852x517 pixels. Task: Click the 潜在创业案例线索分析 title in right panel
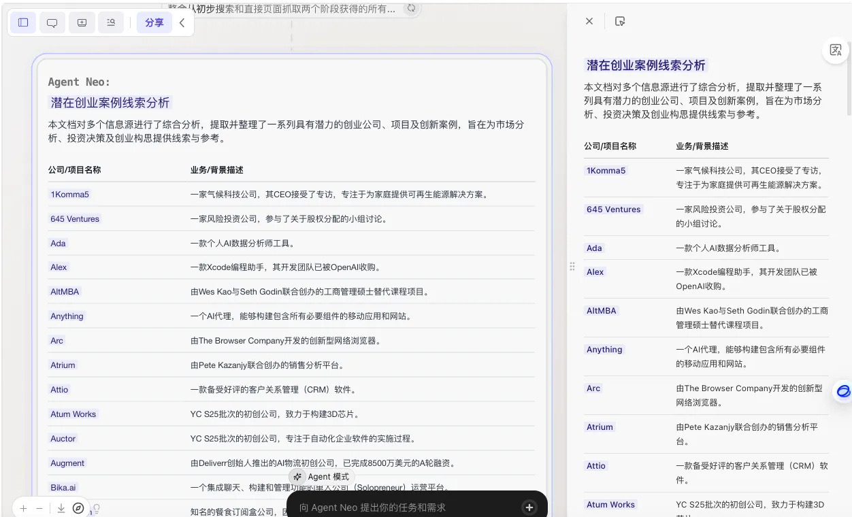coord(646,65)
